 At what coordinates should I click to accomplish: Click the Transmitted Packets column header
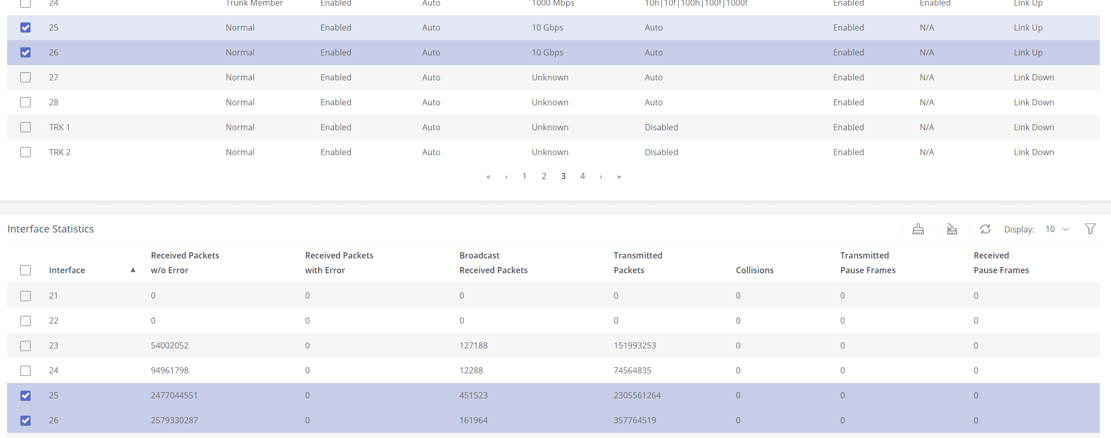(x=638, y=262)
